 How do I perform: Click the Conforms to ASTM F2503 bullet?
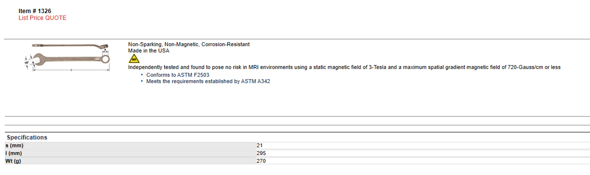click(178, 75)
